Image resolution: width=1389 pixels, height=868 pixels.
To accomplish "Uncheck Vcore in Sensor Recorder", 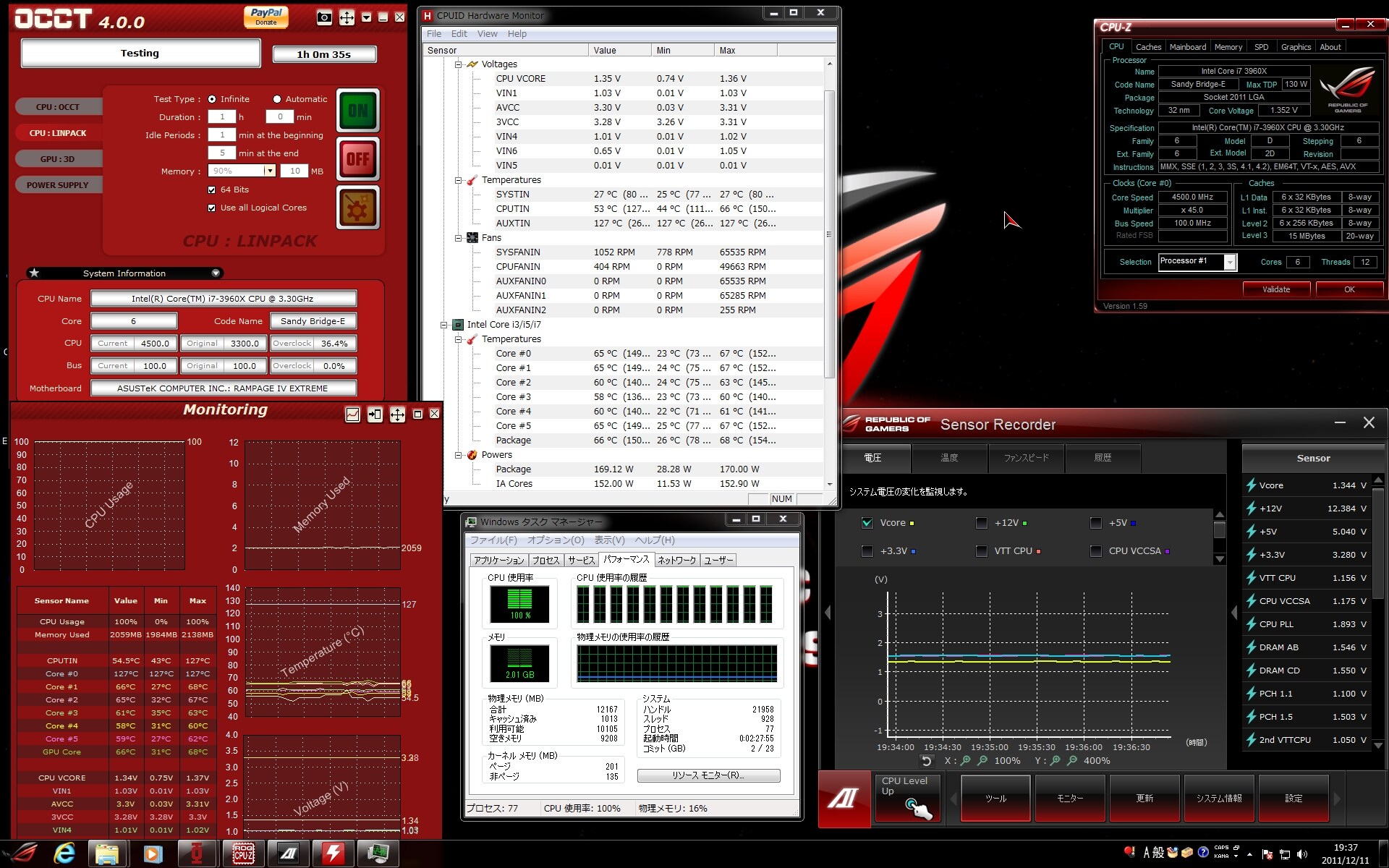I will pyautogui.click(x=867, y=523).
